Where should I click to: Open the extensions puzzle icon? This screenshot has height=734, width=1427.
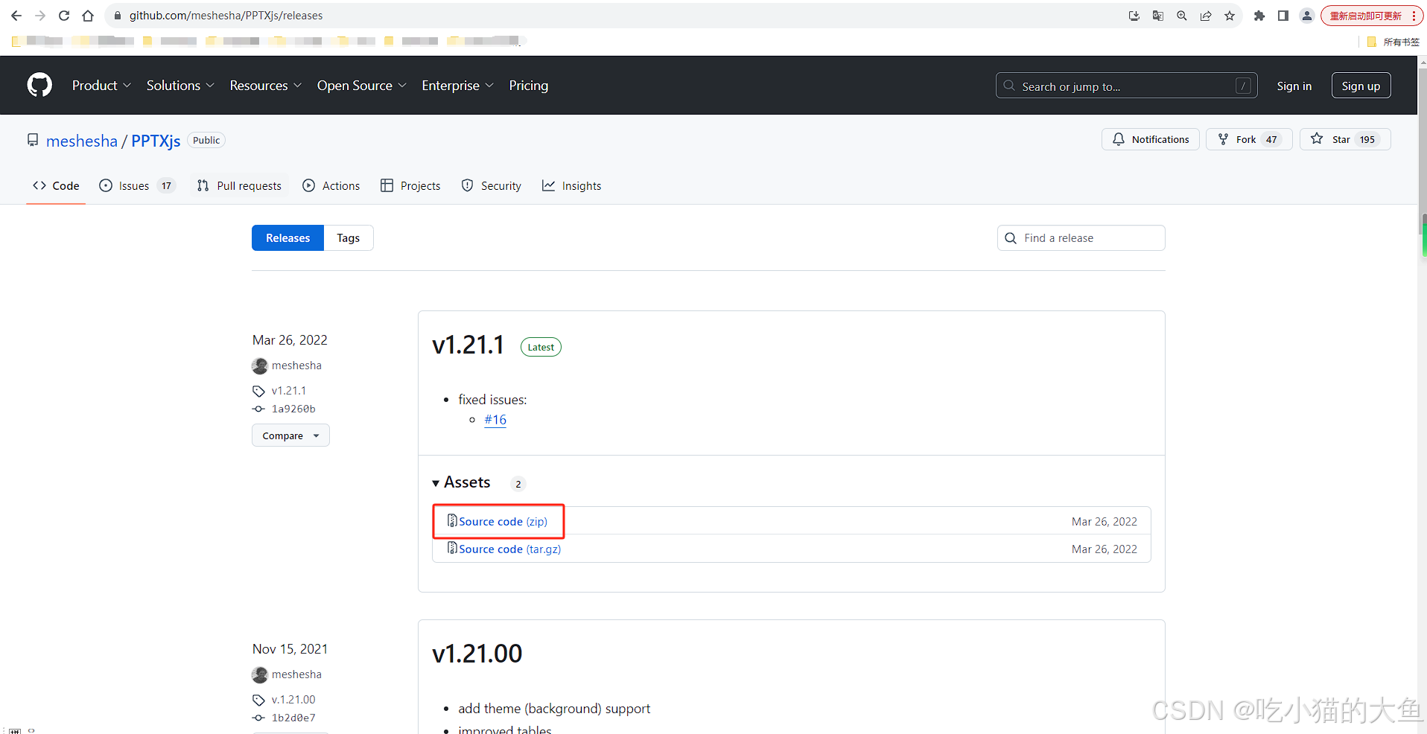(x=1259, y=16)
